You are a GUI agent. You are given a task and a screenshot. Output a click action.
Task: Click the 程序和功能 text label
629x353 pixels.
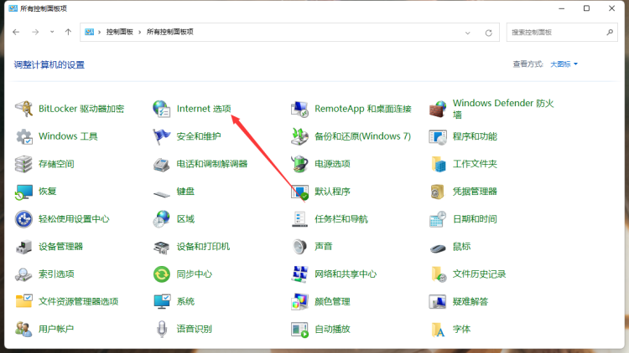tap(475, 136)
